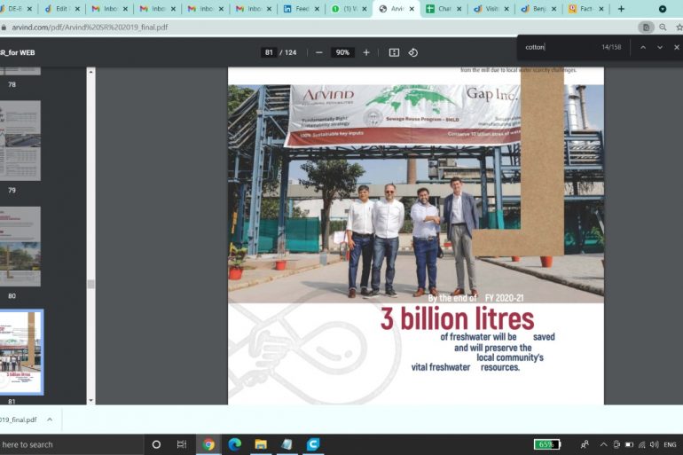Click the bookmark star icon
The height and width of the screenshot is (455, 683).
(679, 27)
